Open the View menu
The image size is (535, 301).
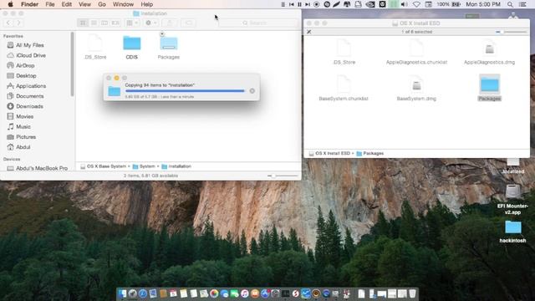point(84,4)
